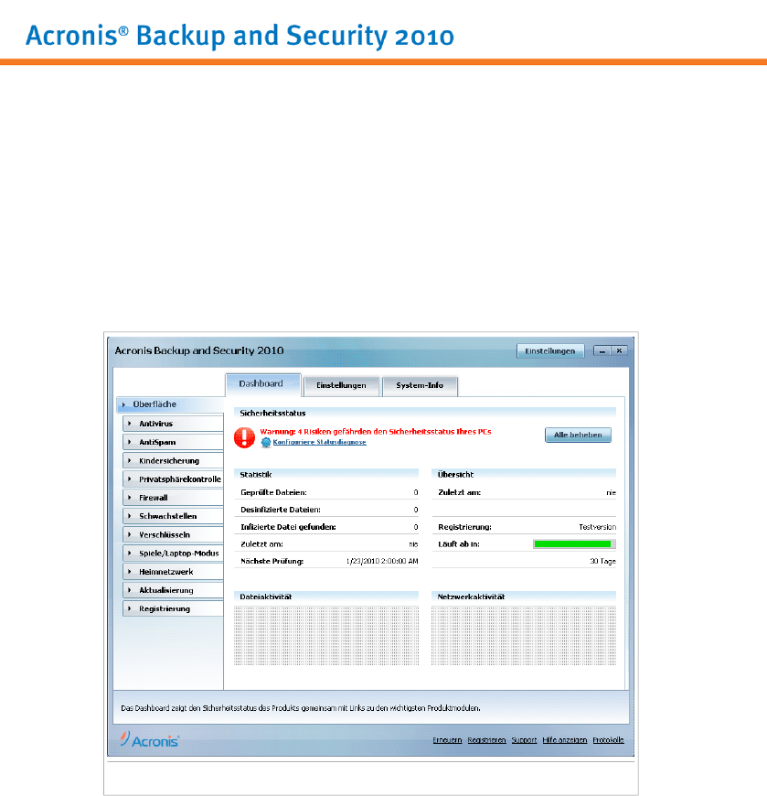The height and width of the screenshot is (796, 767).
Task: Click the Netzwerkaktivität graph area
Action: point(524,635)
